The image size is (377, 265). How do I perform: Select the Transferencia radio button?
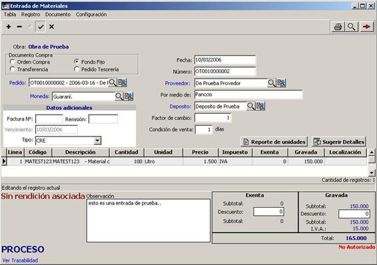(13, 69)
